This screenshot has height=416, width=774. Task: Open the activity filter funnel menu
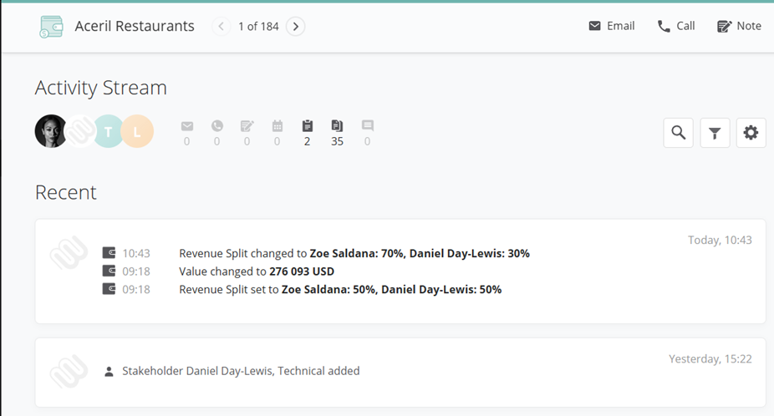[x=715, y=133]
